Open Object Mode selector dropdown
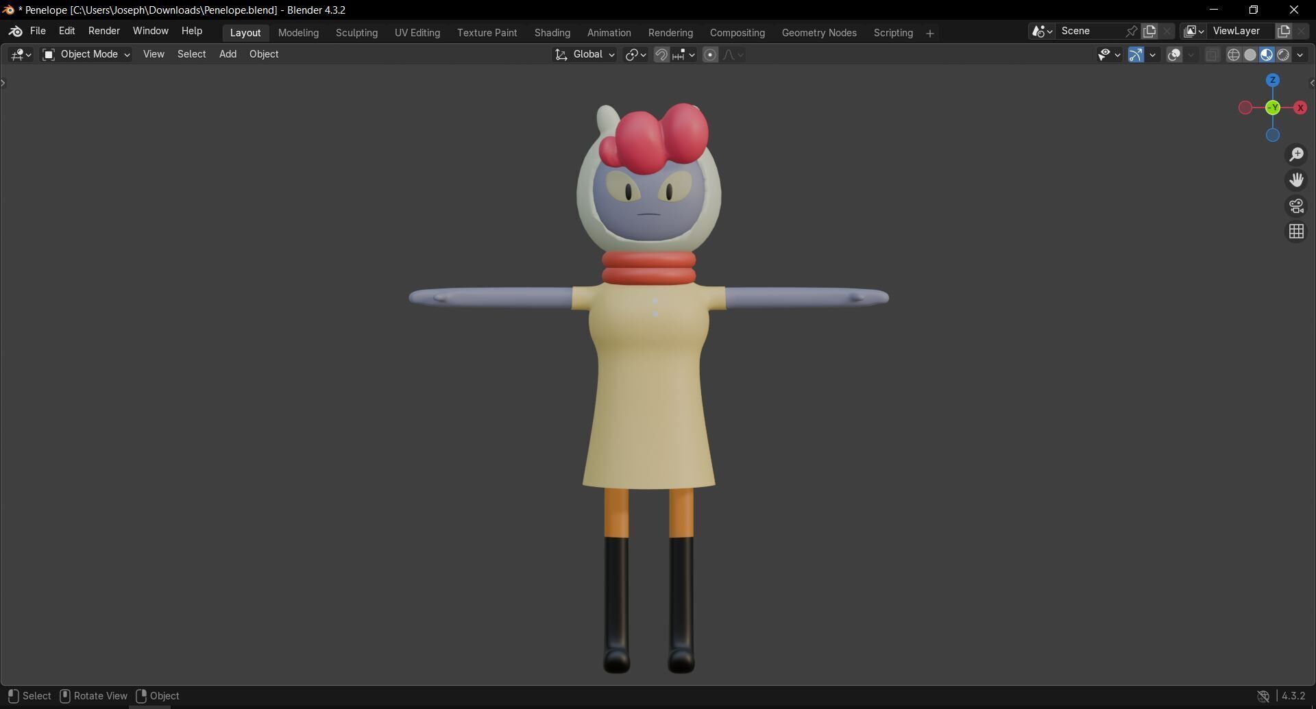 coord(86,55)
